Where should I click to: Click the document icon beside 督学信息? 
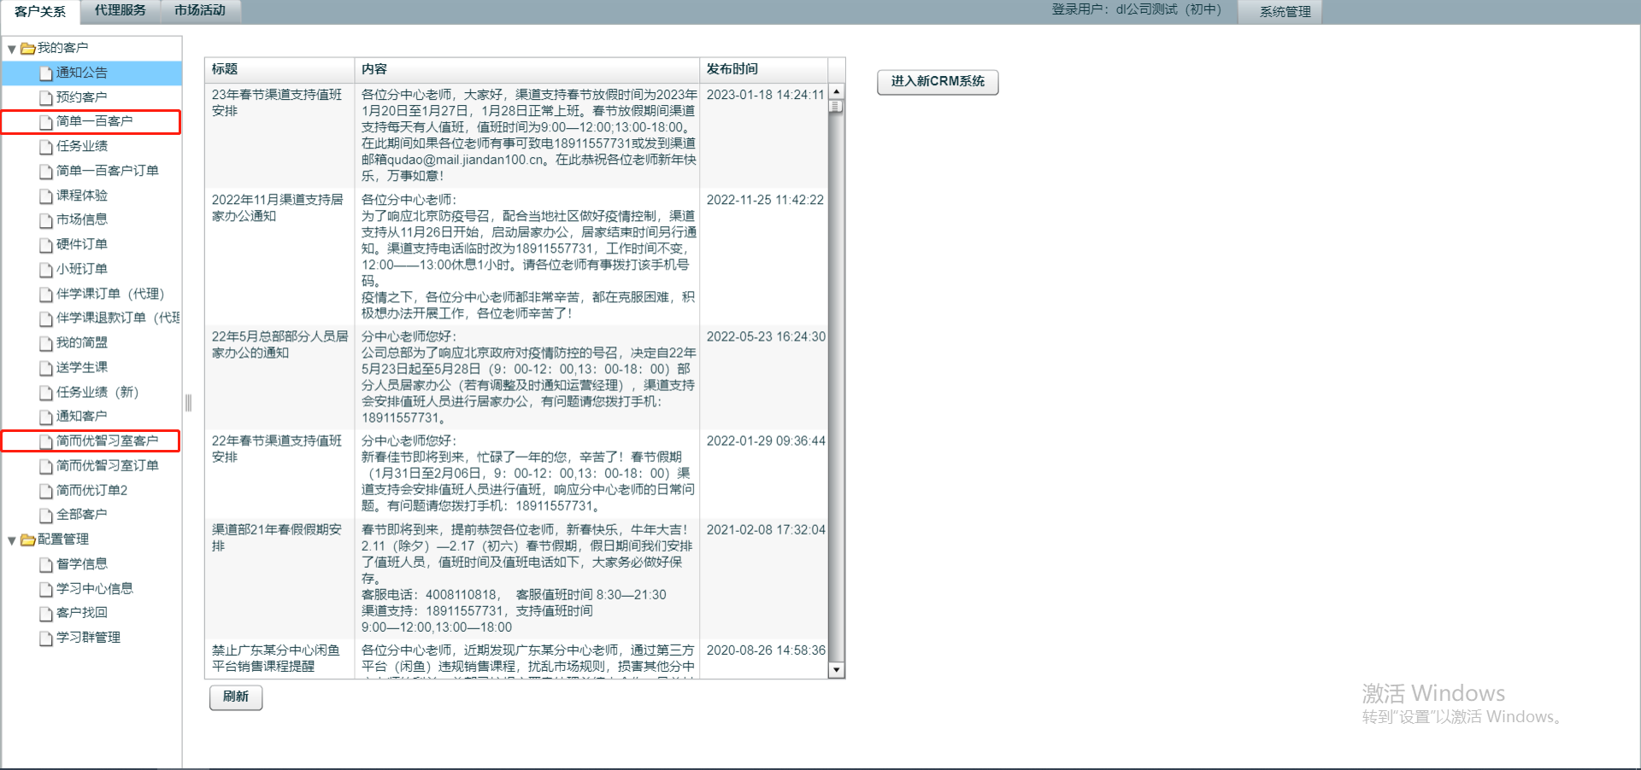click(46, 564)
